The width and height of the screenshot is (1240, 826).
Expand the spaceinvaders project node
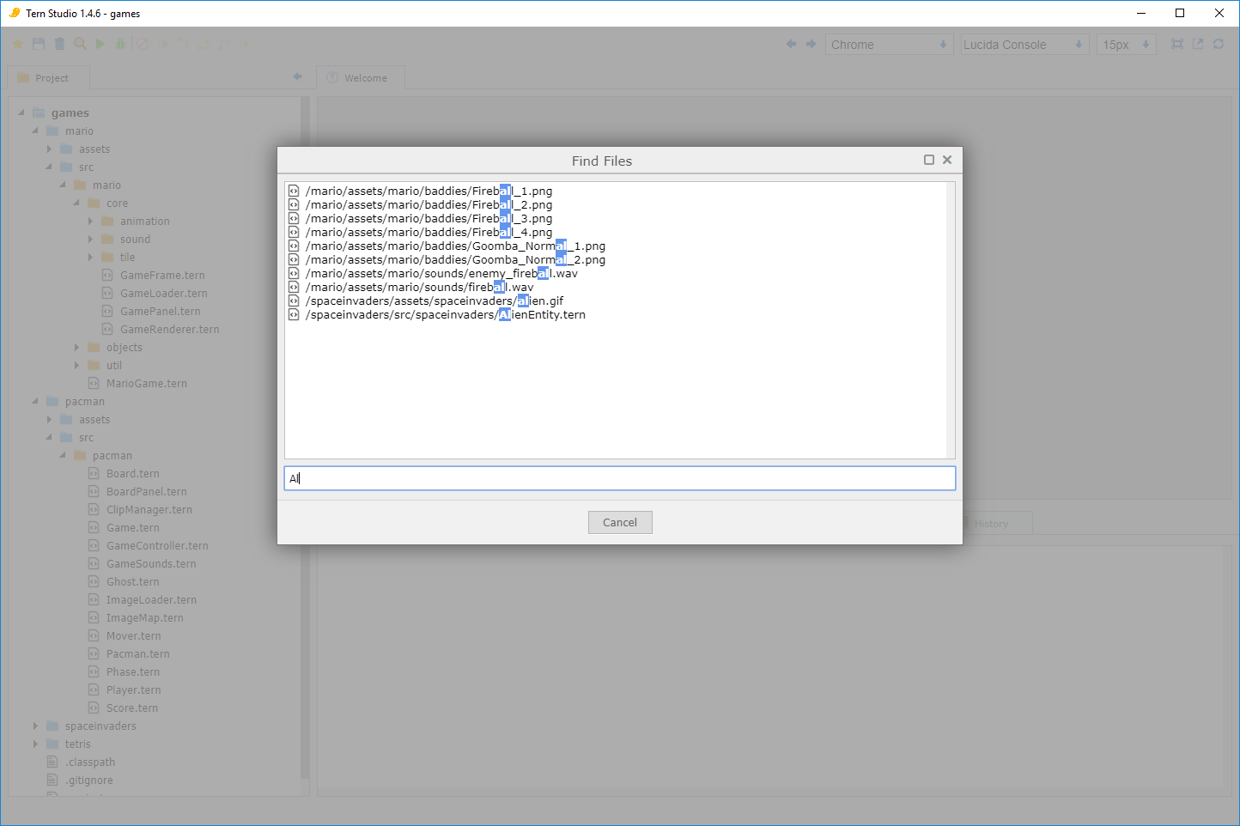click(35, 726)
